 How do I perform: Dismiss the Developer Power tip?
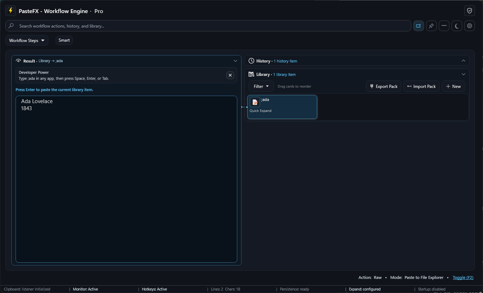click(x=230, y=75)
